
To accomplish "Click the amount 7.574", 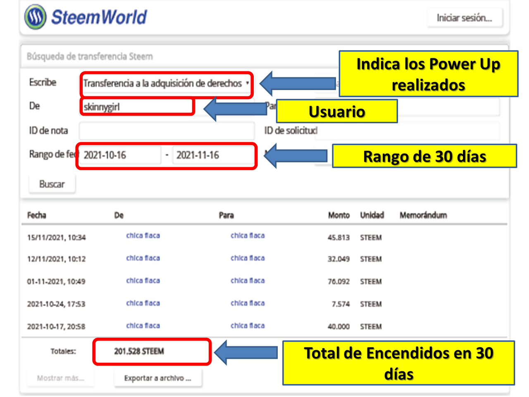I will (x=341, y=304).
